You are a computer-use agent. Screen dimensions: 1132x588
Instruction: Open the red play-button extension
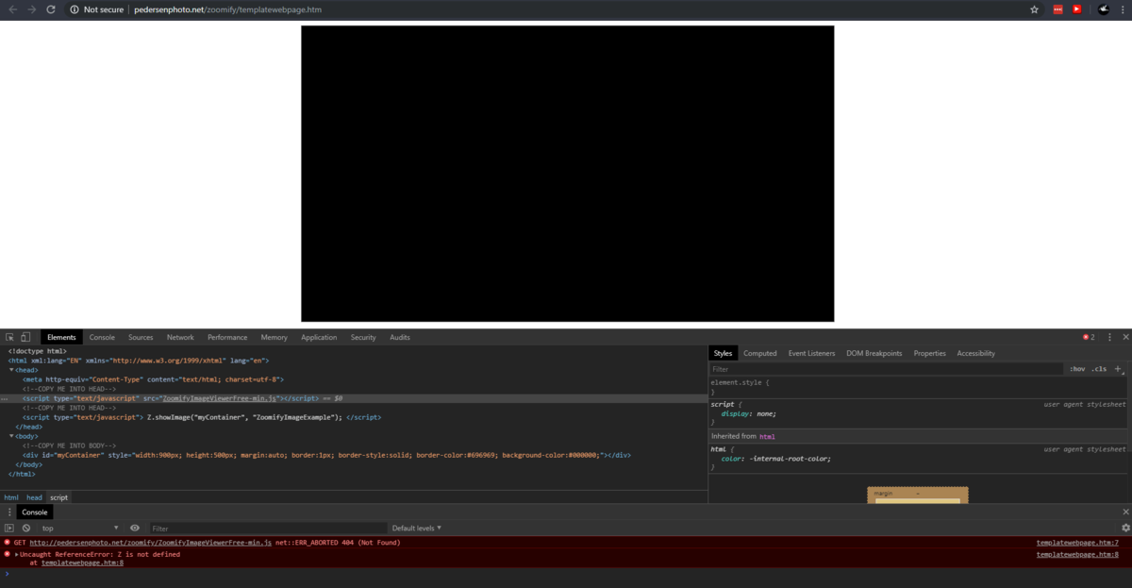[1076, 9]
